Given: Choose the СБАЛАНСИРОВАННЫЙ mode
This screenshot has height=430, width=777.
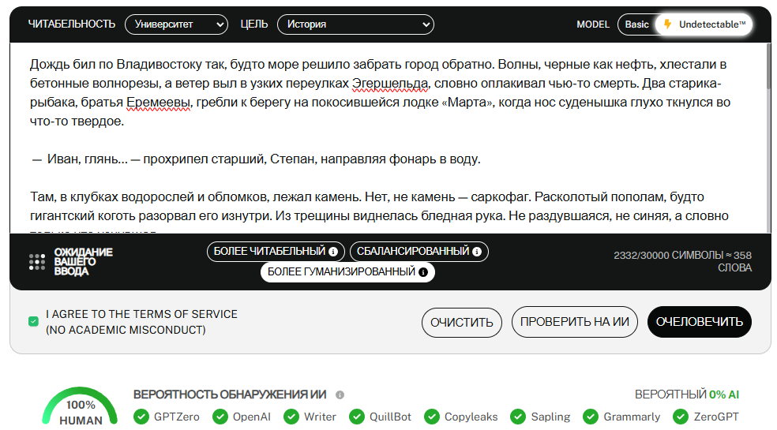Looking at the screenshot, I should [419, 252].
